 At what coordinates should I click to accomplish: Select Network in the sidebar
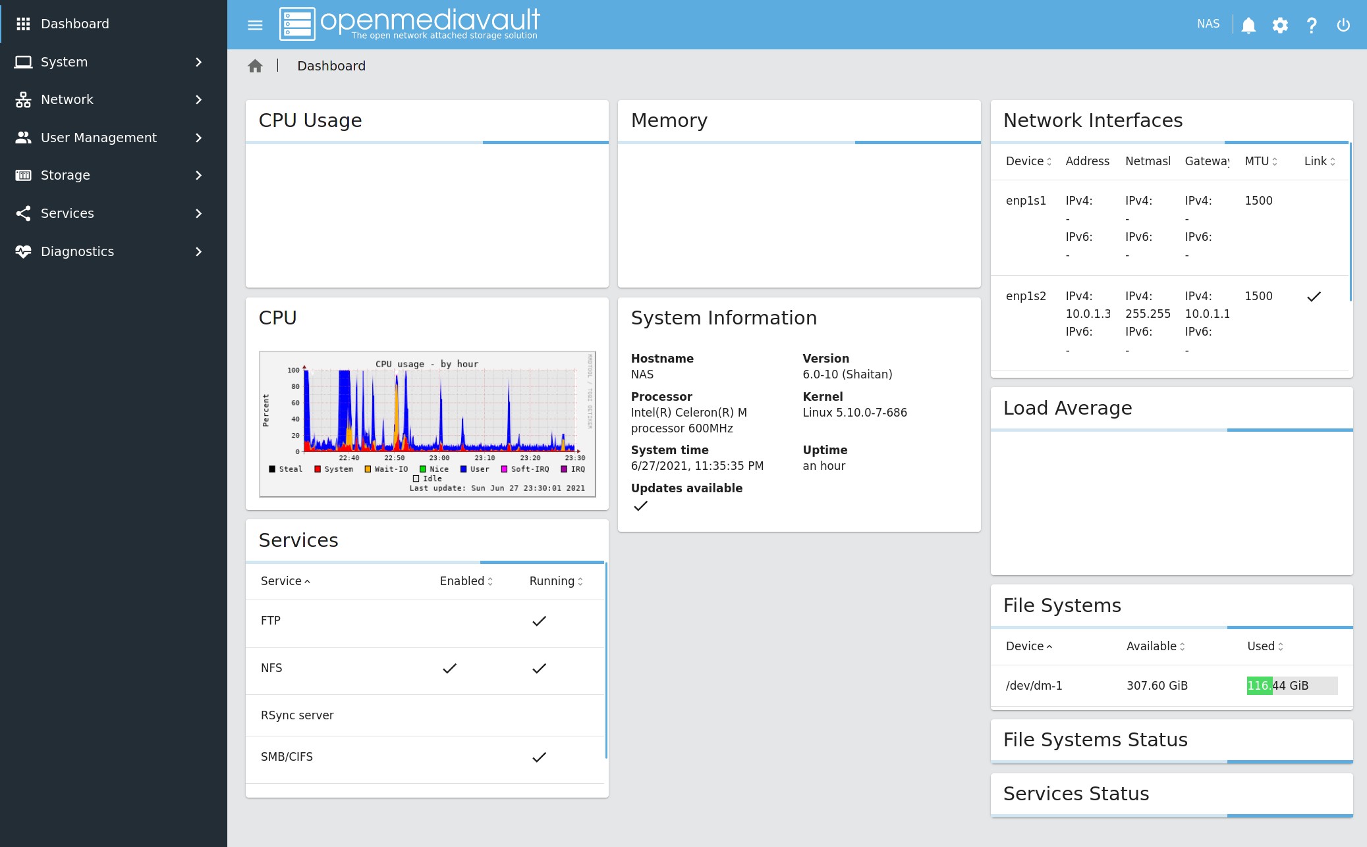point(67,99)
